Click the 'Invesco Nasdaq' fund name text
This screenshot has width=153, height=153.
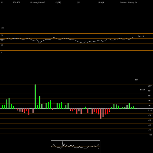click(x=127, y=2)
